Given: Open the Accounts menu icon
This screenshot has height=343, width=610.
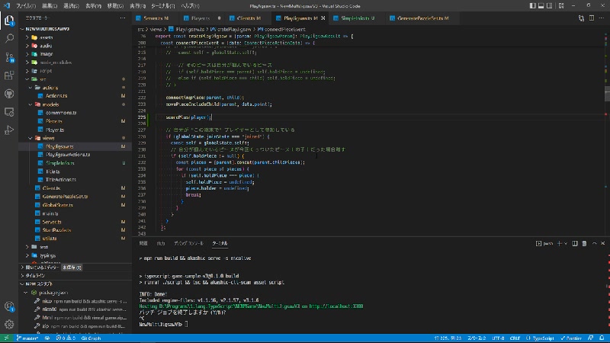Looking at the screenshot, I should pyautogui.click(x=9, y=306).
